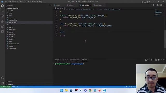Screen dimensions: 166x93
Task: Switch to the Problems panel tab
Action: coord(58,60)
